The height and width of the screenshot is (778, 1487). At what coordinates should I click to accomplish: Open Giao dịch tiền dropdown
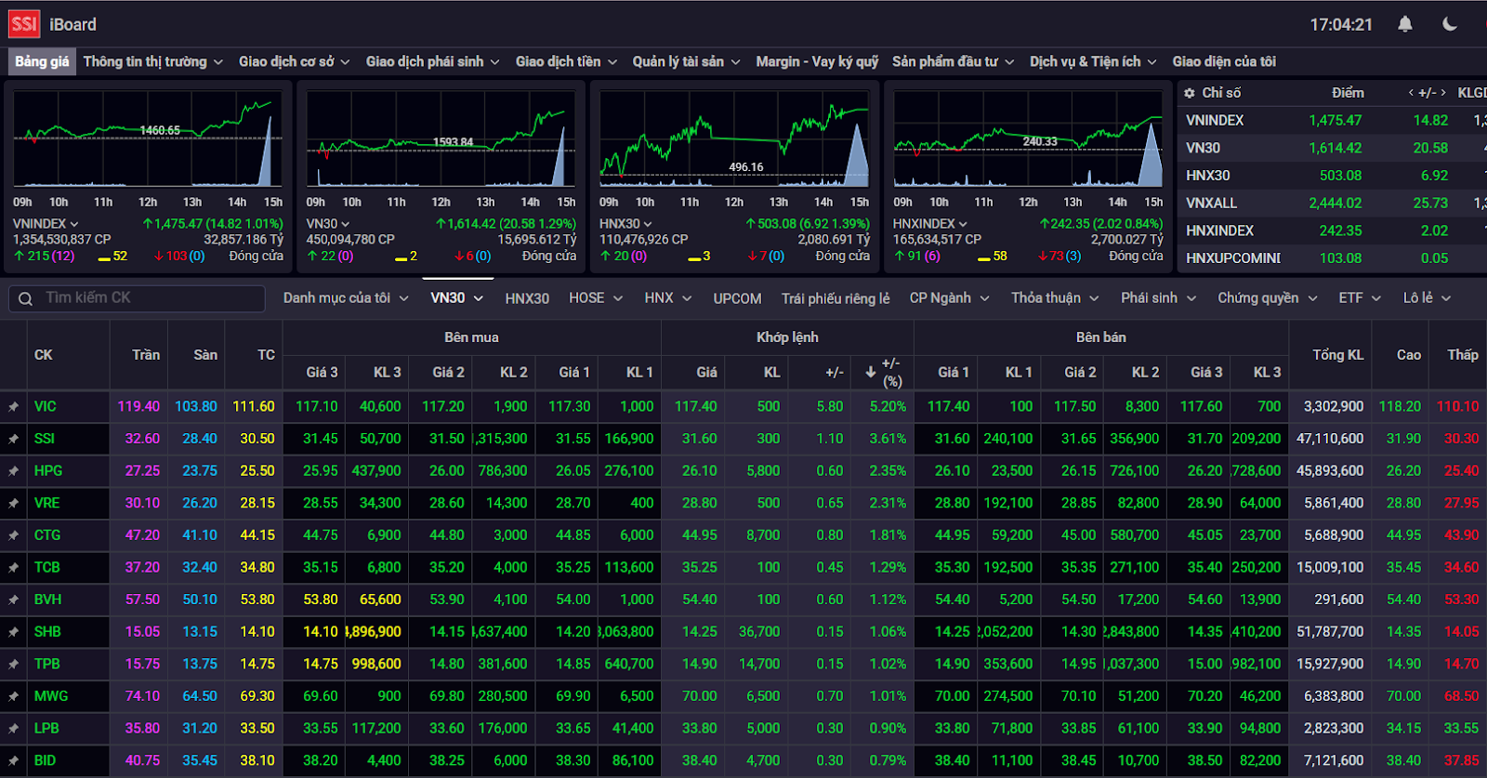click(567, 61)
